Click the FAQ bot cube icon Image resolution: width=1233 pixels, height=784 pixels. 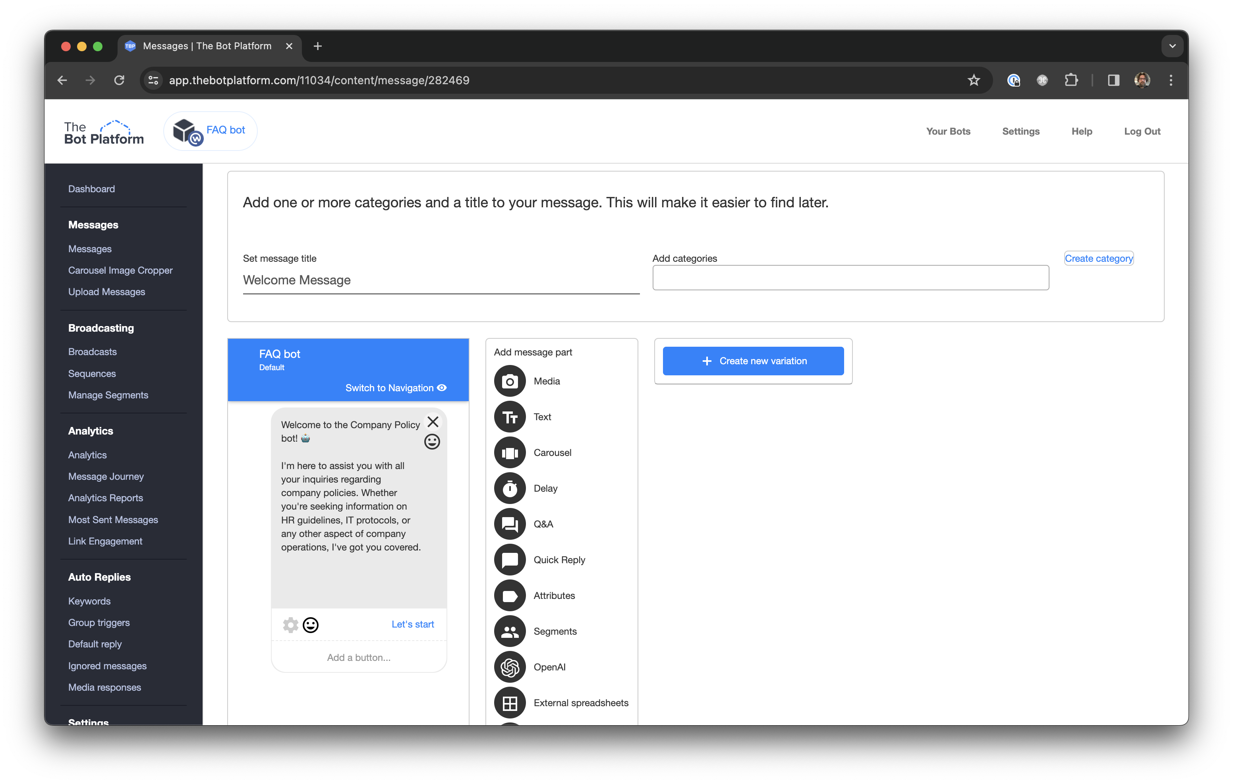(187, 132)
